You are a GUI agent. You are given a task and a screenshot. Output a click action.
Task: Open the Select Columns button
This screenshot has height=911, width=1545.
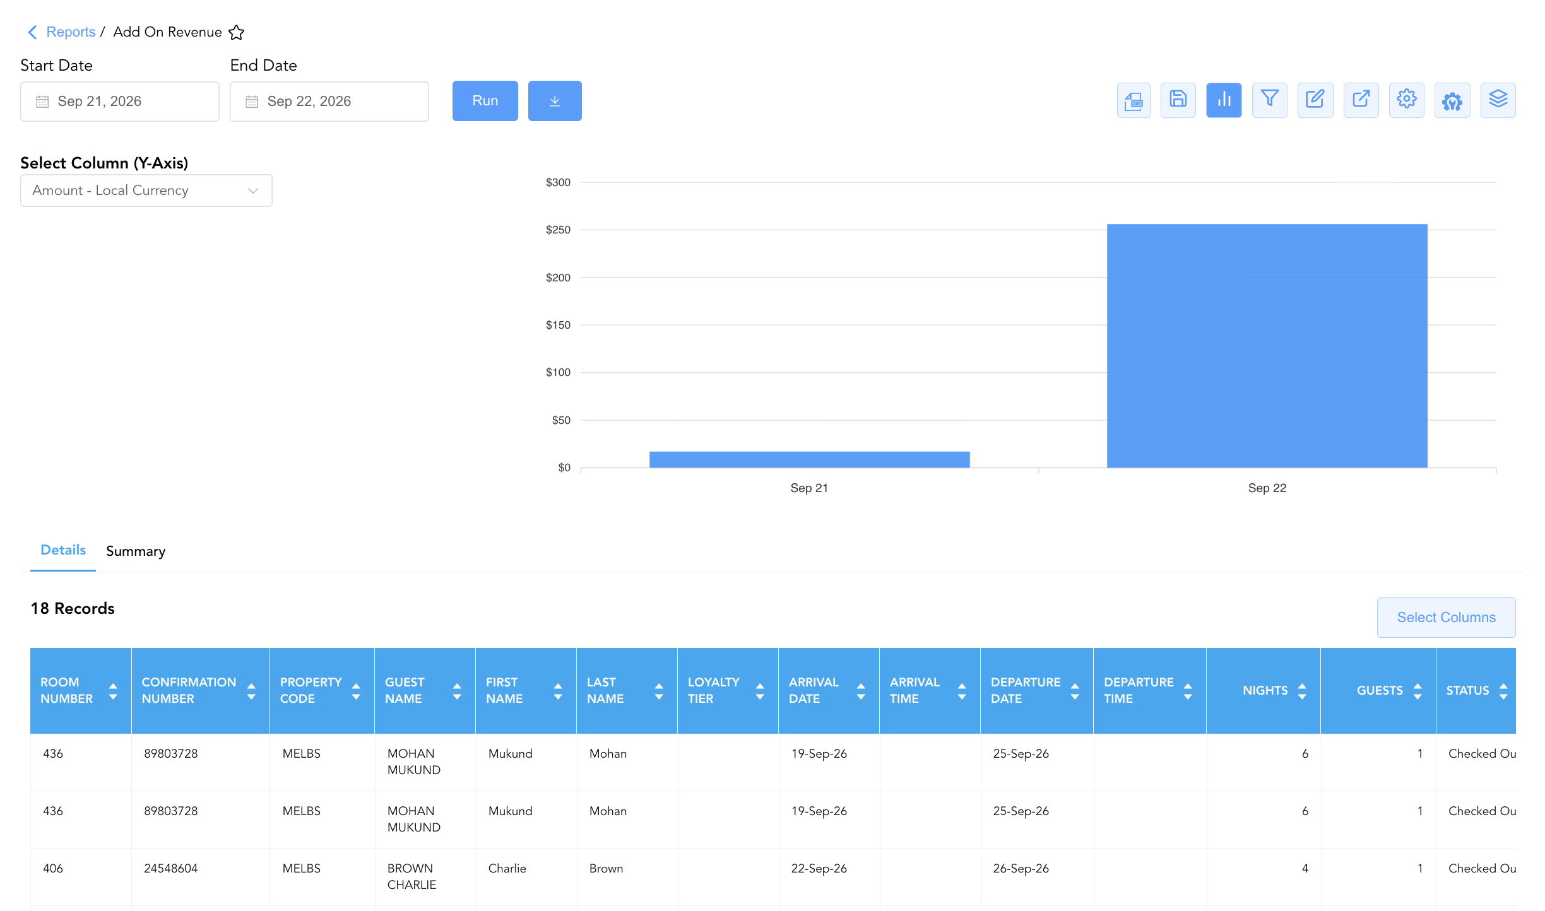tap(1446, 617)
